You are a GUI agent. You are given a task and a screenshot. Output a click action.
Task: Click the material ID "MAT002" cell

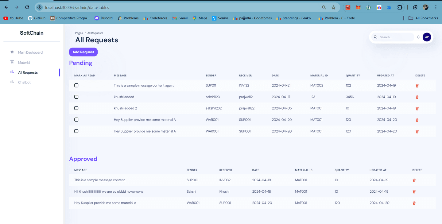pos(317,85)
